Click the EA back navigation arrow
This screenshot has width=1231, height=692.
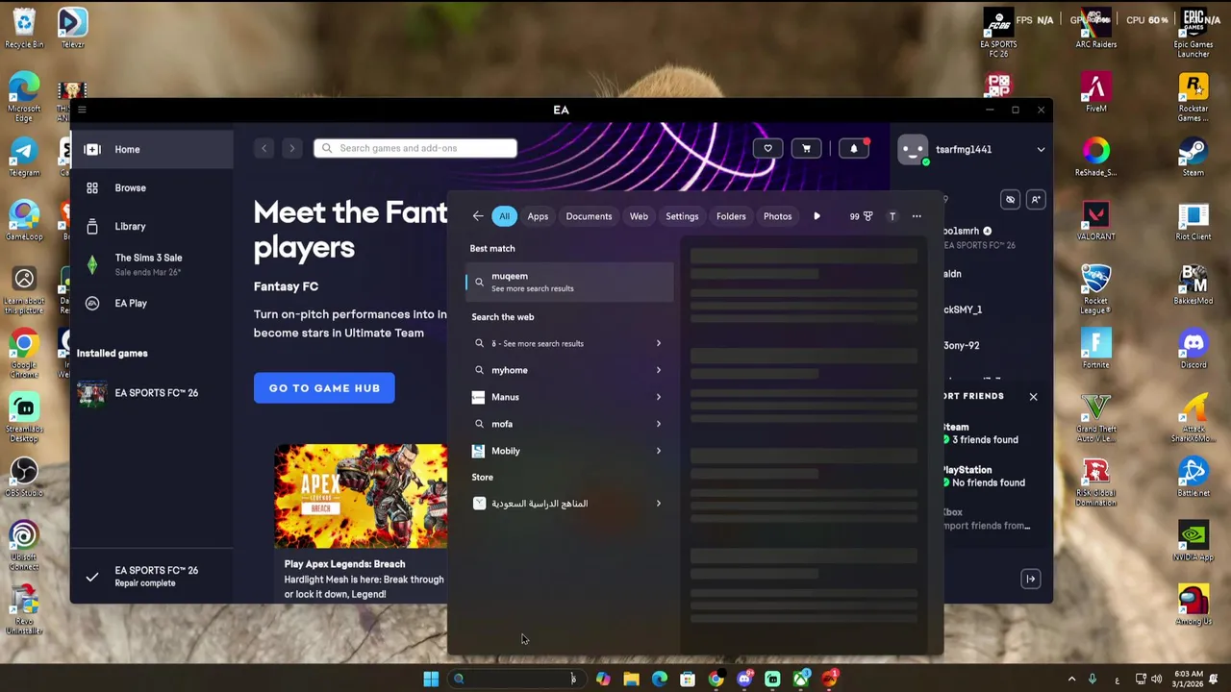(264, 148)
